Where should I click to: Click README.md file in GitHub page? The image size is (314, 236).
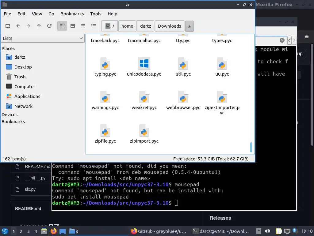point(37,167)
